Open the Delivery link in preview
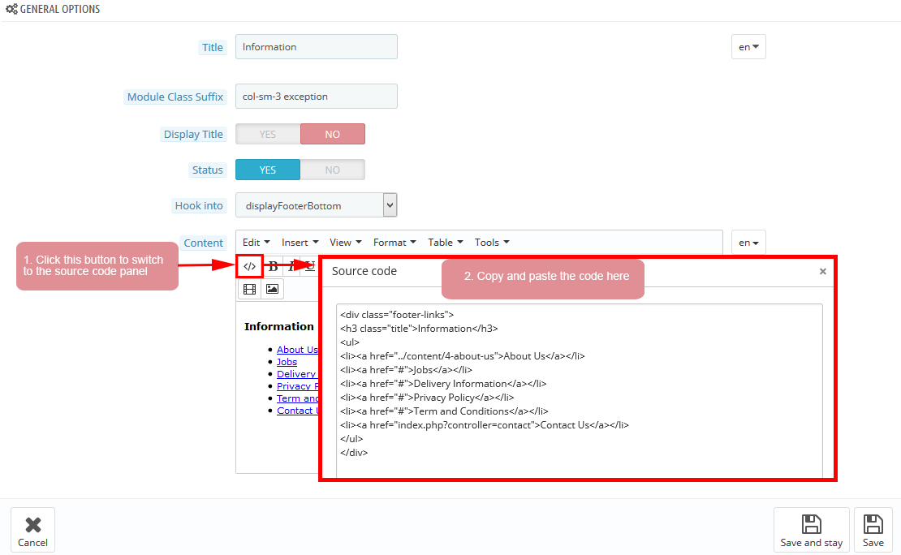The image size is (901, 555). coord(296,373)
